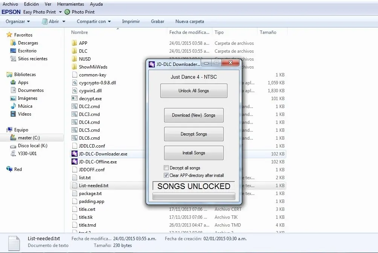
Task: Click the cygcrypto-0.9.8.dll file icon
Action: click(x=75, y=83)
